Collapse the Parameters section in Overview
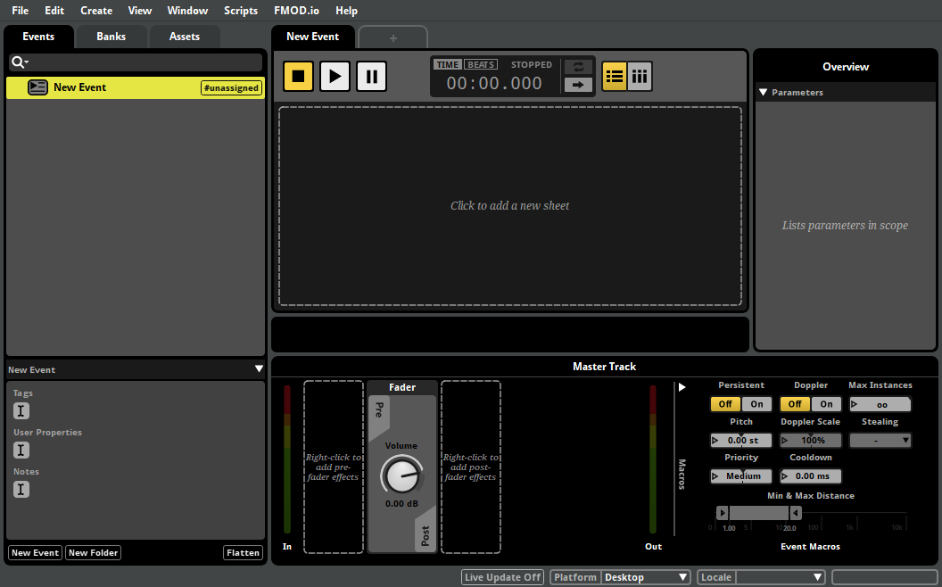This screenshot has width=942, height=587. tap(763, 92)
